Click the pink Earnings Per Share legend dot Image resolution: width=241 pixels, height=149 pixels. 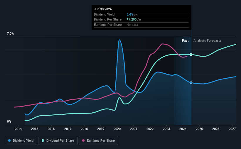point(83,140)
